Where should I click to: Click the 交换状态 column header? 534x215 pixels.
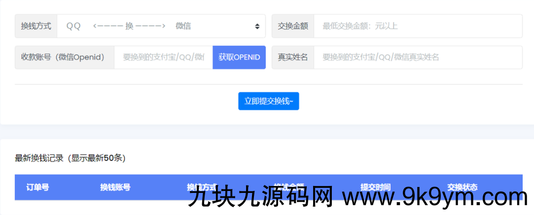coord(462,186)
